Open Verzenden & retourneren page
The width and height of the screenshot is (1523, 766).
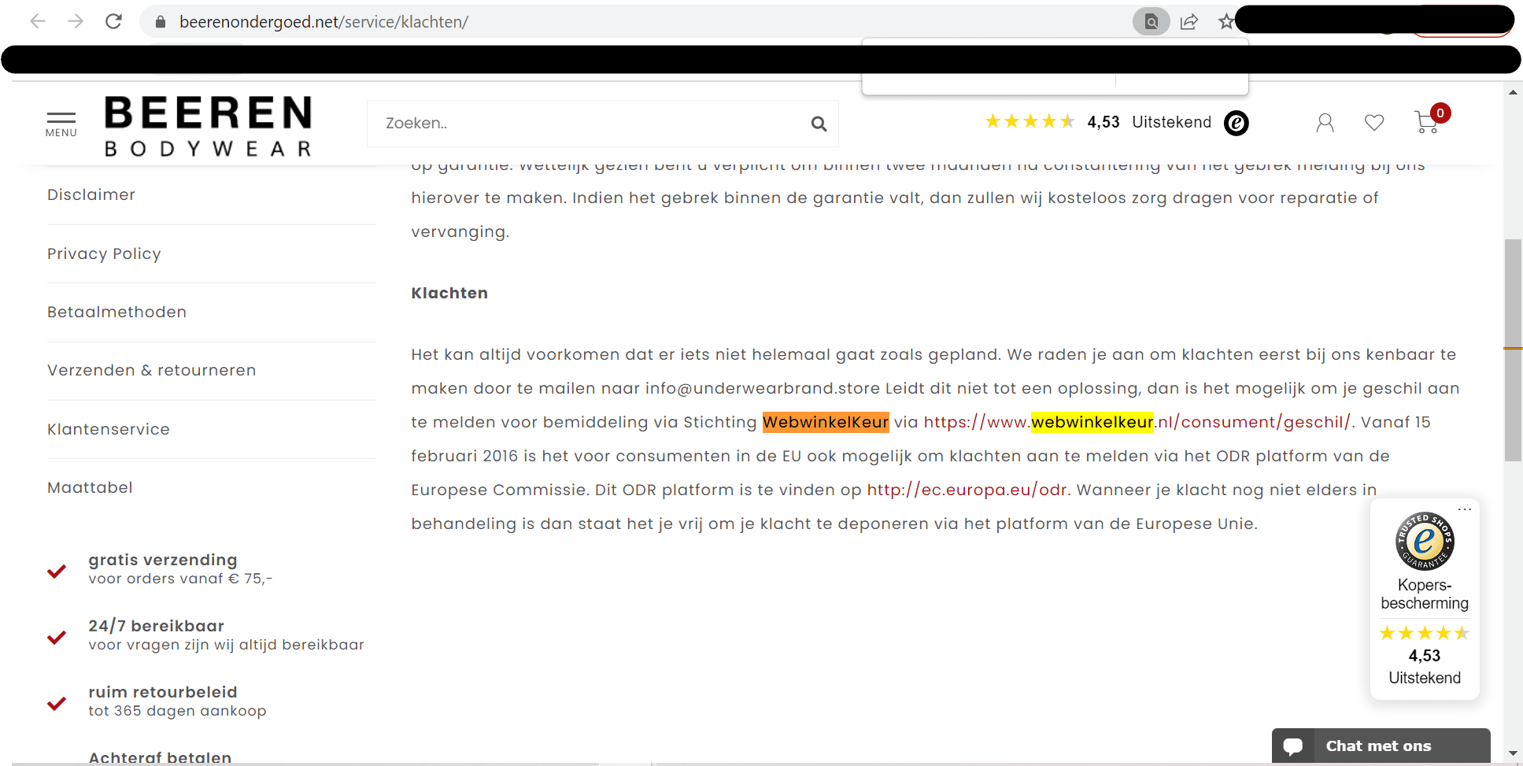151,370
